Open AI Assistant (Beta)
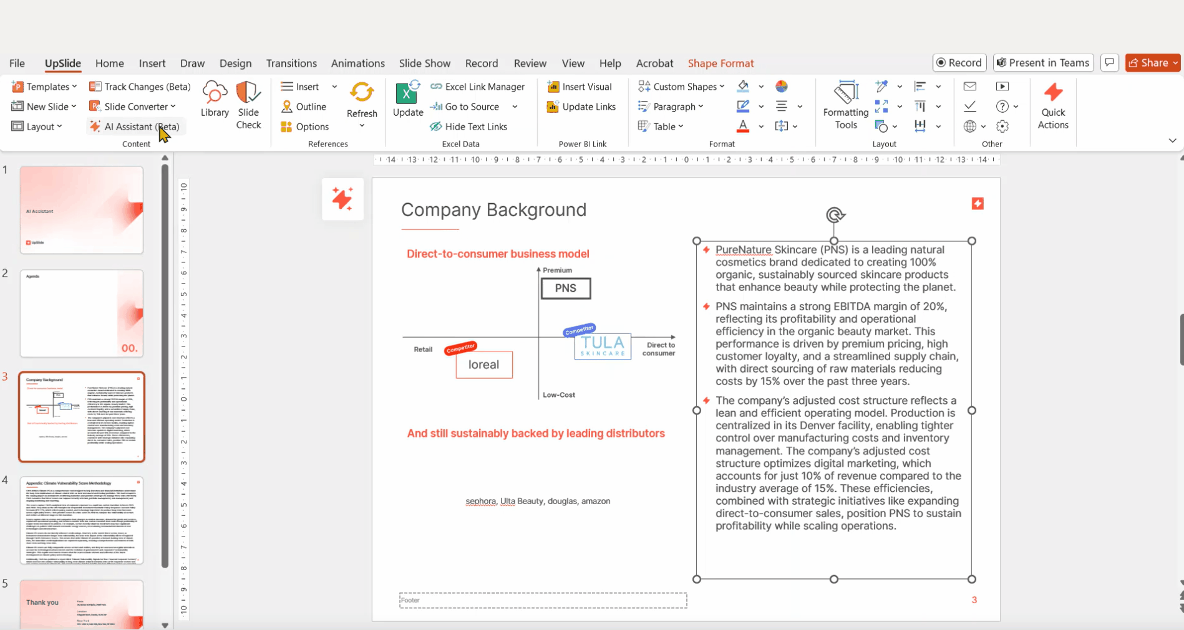1184x630 pixels. pos(135,126)
